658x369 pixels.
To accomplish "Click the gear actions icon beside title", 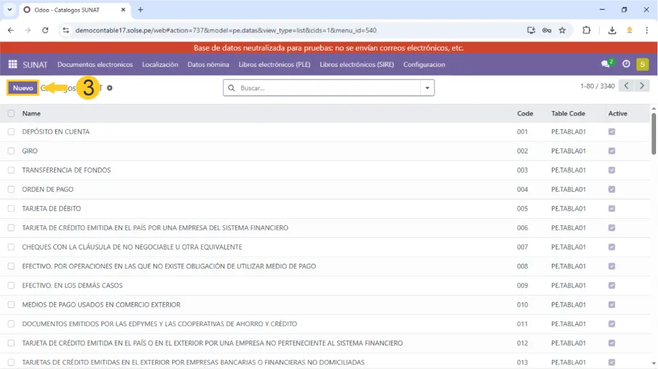I will (x=110, y=88).
